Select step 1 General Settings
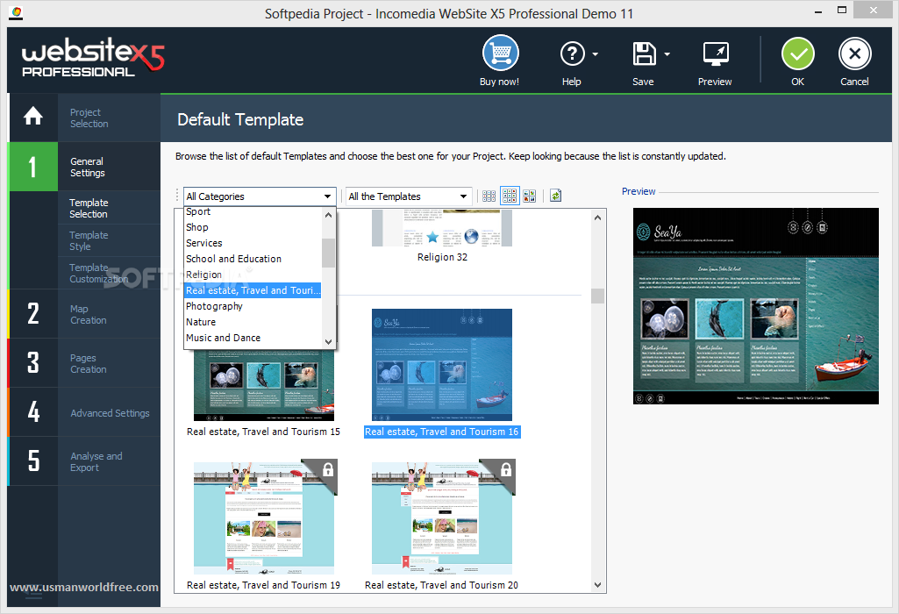Screen dimensions: 899x614 [x=84, y=167]
